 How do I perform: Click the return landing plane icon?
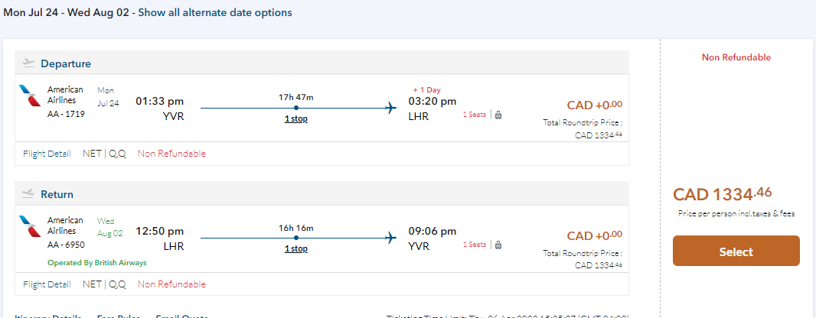(29, 194)
